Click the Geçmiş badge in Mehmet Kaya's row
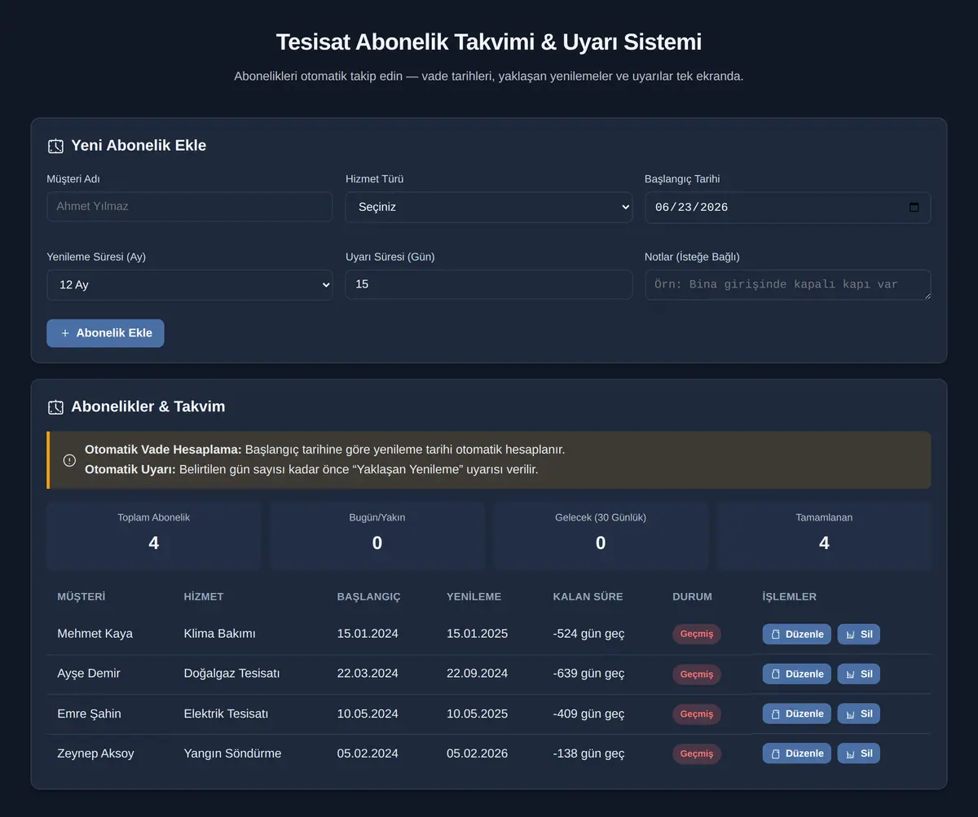 pyautogui.click(x=697, y=634)
